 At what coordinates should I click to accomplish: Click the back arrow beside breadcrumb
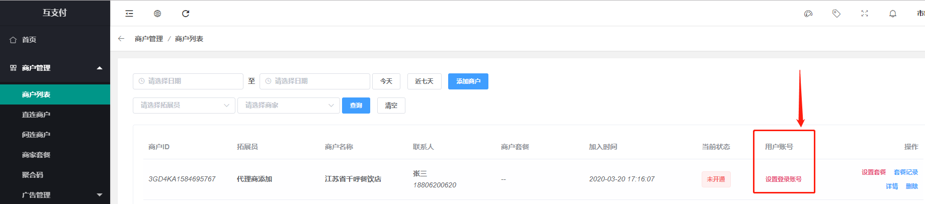pos(121,39)
